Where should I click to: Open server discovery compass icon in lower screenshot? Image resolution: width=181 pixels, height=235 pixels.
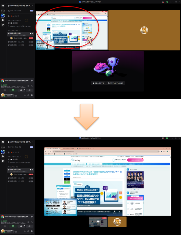pyautogui.click(x=3, y=161)
